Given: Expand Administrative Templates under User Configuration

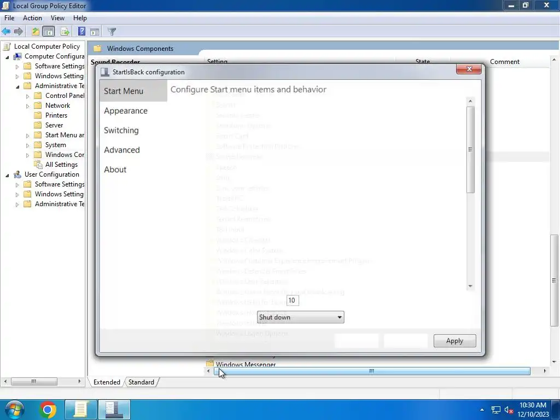Looking at the screenshot, I should (x=17, y=205).
